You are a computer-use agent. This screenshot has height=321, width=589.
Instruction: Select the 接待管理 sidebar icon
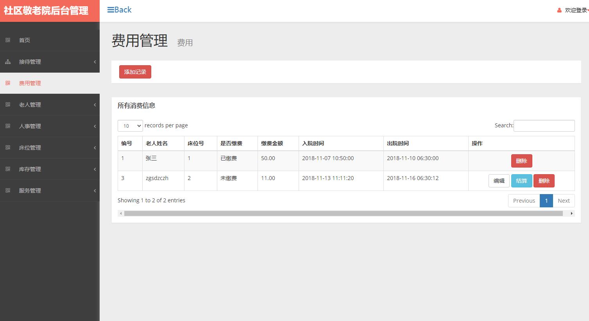click(x=7, y=61)
